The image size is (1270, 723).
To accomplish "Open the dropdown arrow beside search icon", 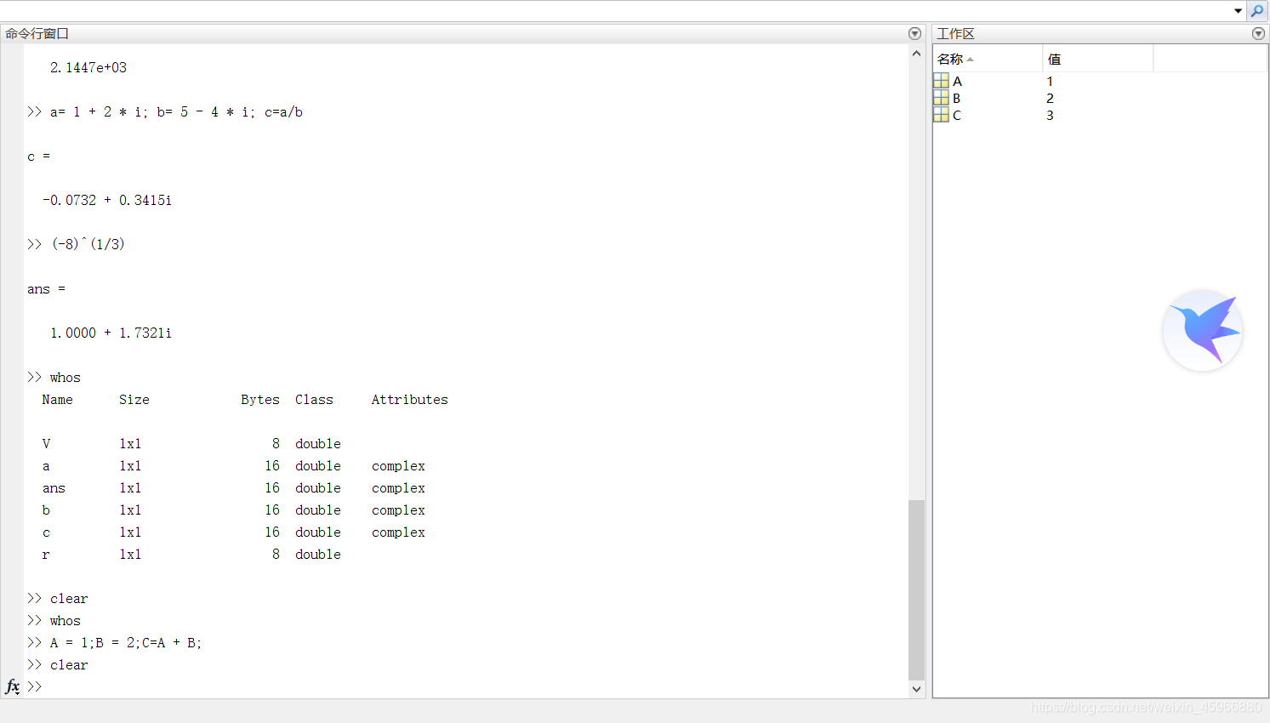I will pos(1238,11).
